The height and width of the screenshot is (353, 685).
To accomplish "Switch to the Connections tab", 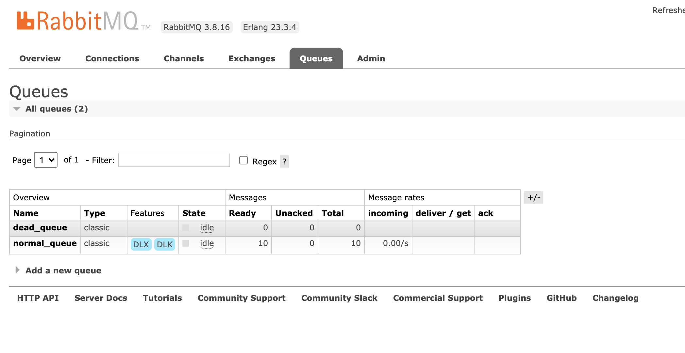I will coord(112,58).
